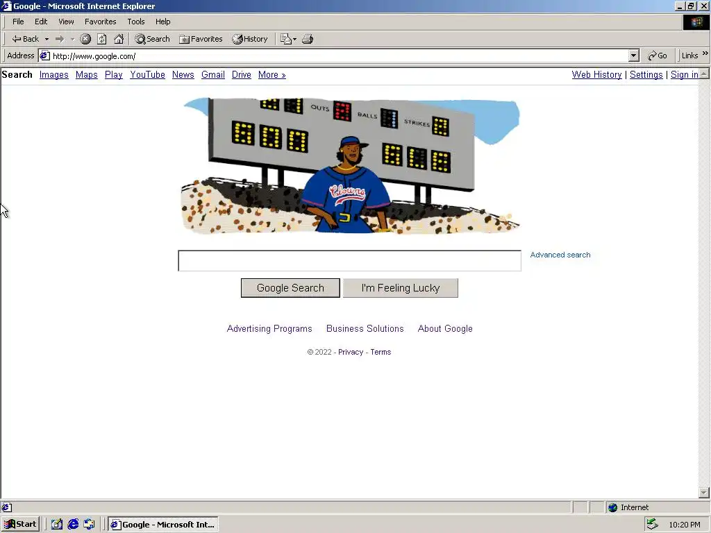Launch Internet Explorer from quick launch
This screenshot has height=533, width=711.
pos(73,525)
